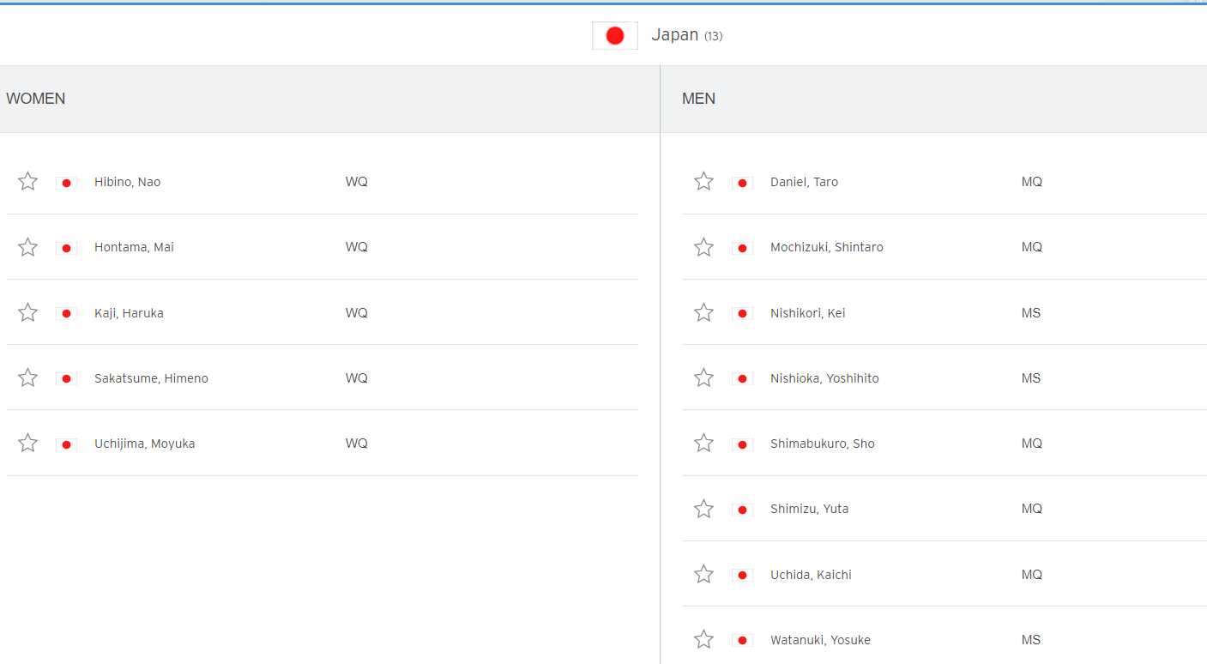Click MS event code for Watanuki, Yosuke
Viewport: 1207px width, 664px height.
click(1031, 640)
